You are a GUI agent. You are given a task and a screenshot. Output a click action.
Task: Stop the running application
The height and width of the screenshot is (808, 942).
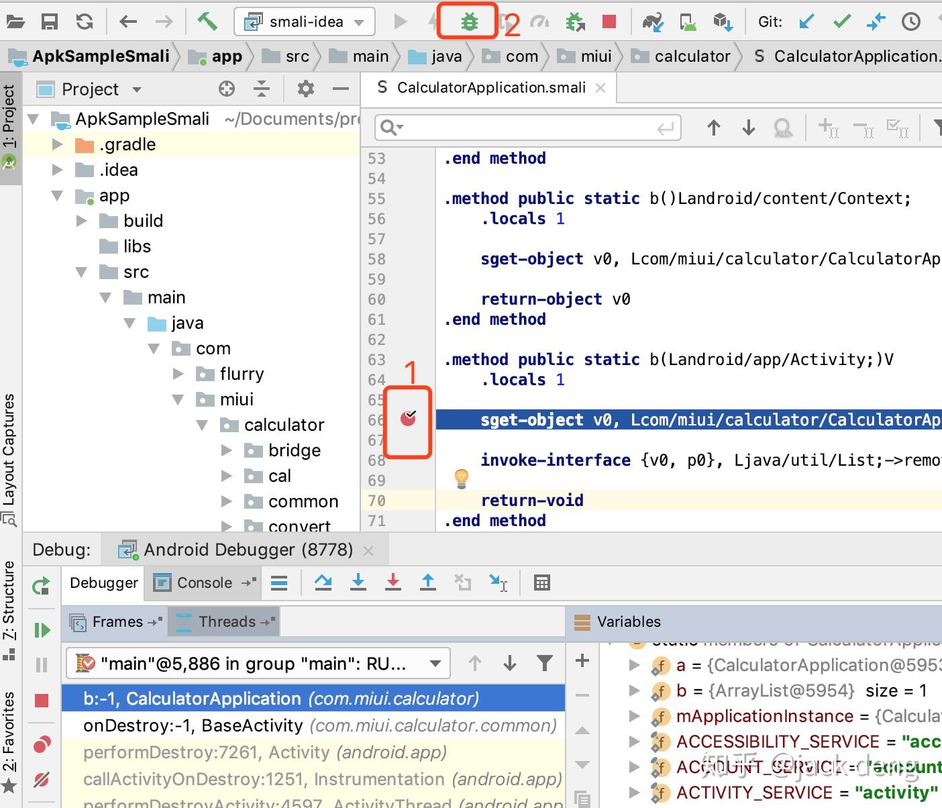(x=608, y=21)
